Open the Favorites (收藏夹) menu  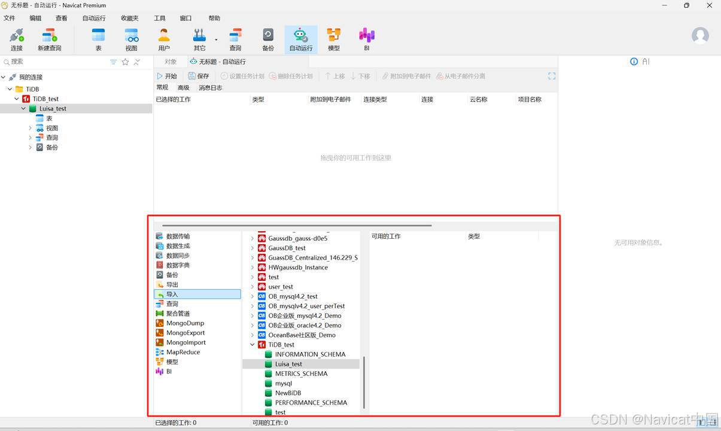(x=129, y=18)
